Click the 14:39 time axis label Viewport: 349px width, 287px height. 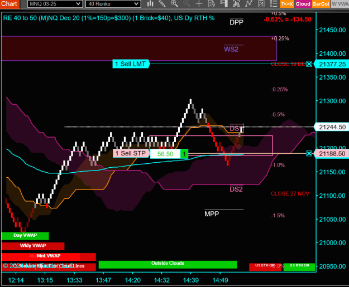tap(191, 280)
